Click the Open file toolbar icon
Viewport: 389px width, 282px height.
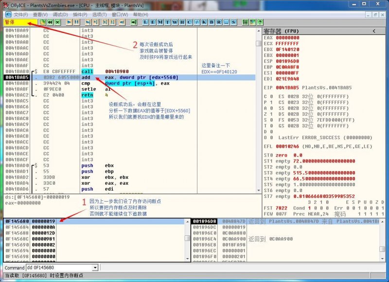click(x=43, y=22)
